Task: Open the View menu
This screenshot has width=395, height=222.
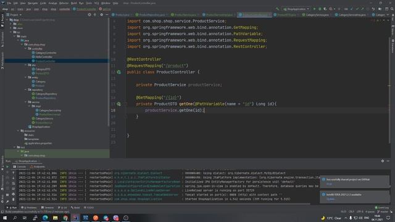Action: pyautogui.click(x=23, y=3)
